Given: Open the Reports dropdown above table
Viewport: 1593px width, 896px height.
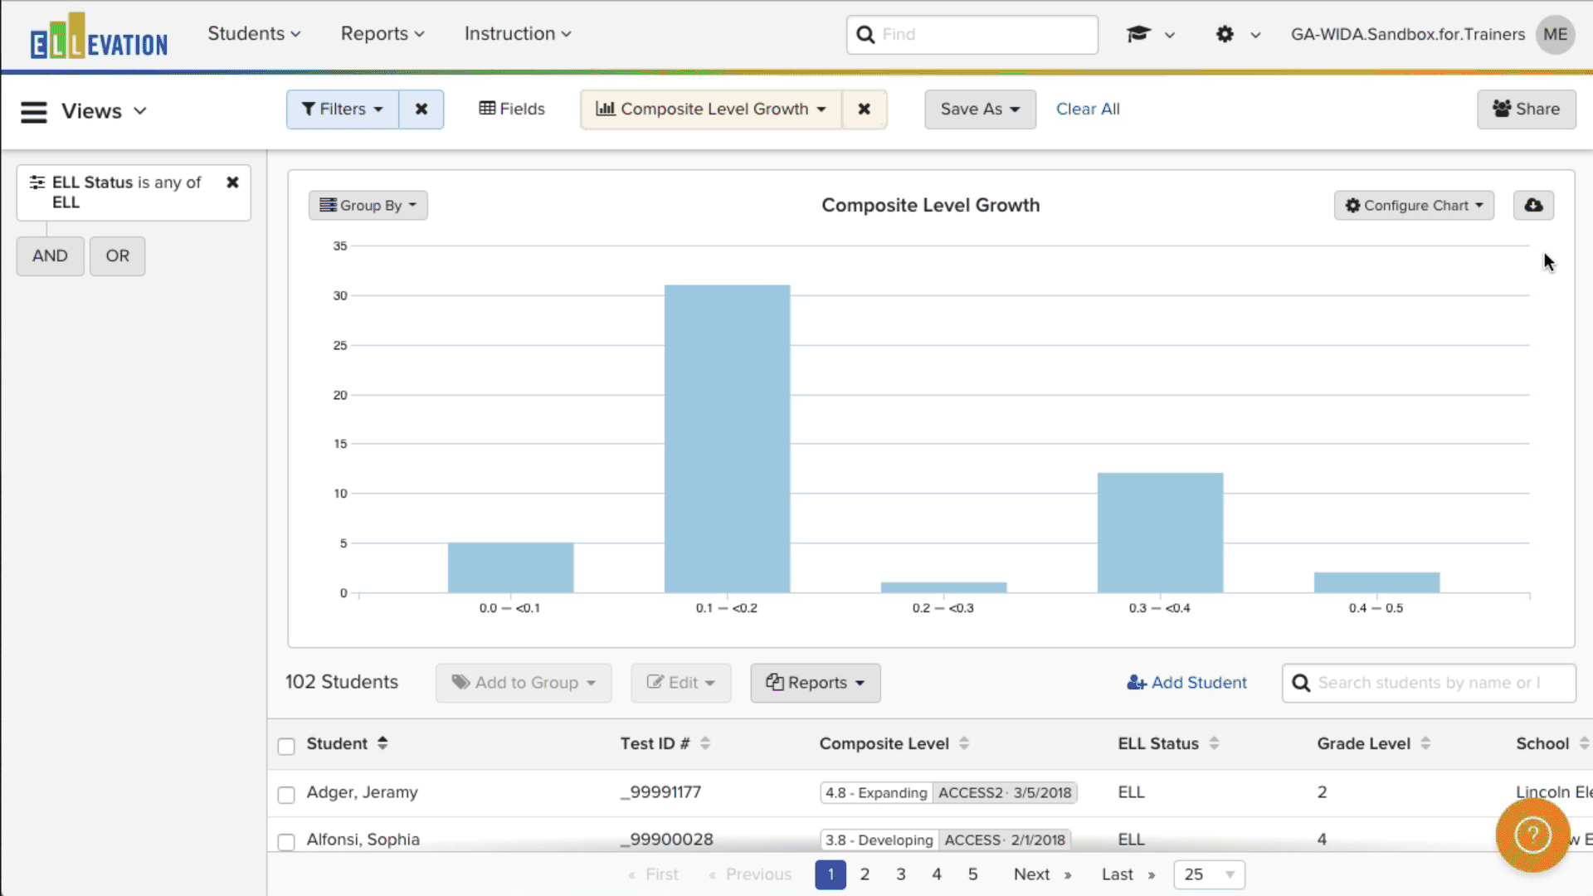Looking at the screenshot, I should tap(816, 683).
